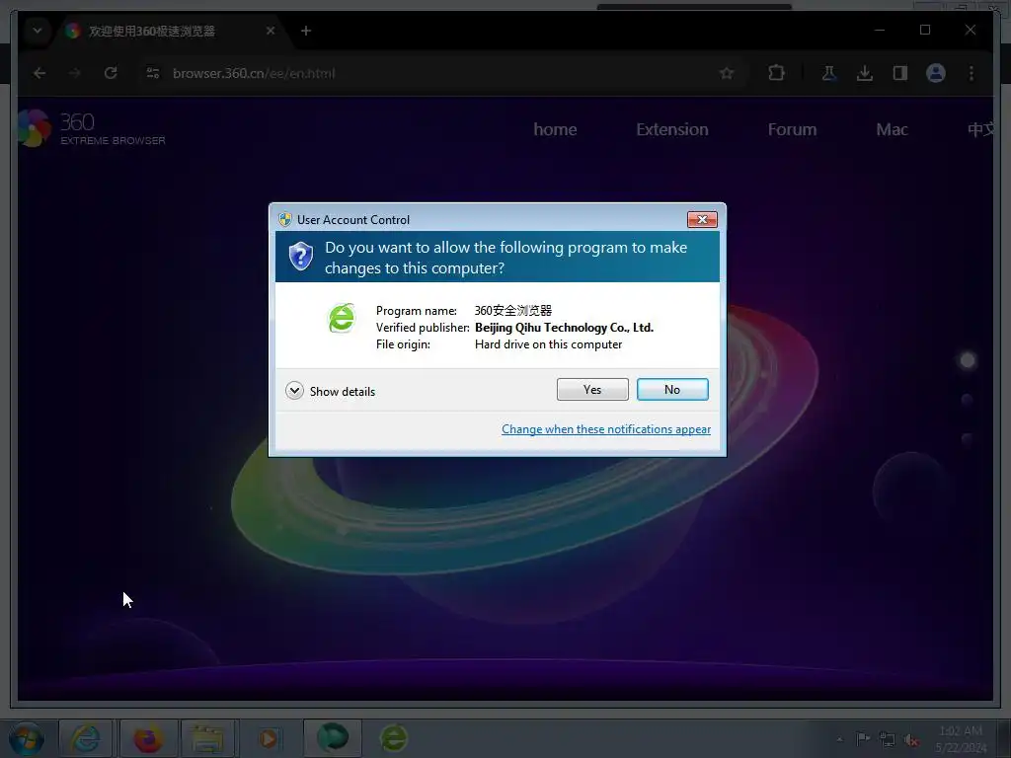
Task: Open the Mac menu on the 360 site
Action: pos(893,129)
